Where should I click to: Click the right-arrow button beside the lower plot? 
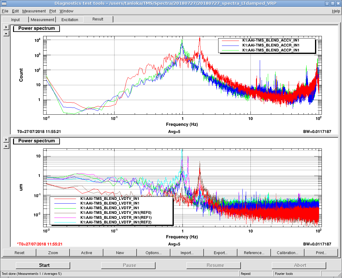(x=6, y=140)
